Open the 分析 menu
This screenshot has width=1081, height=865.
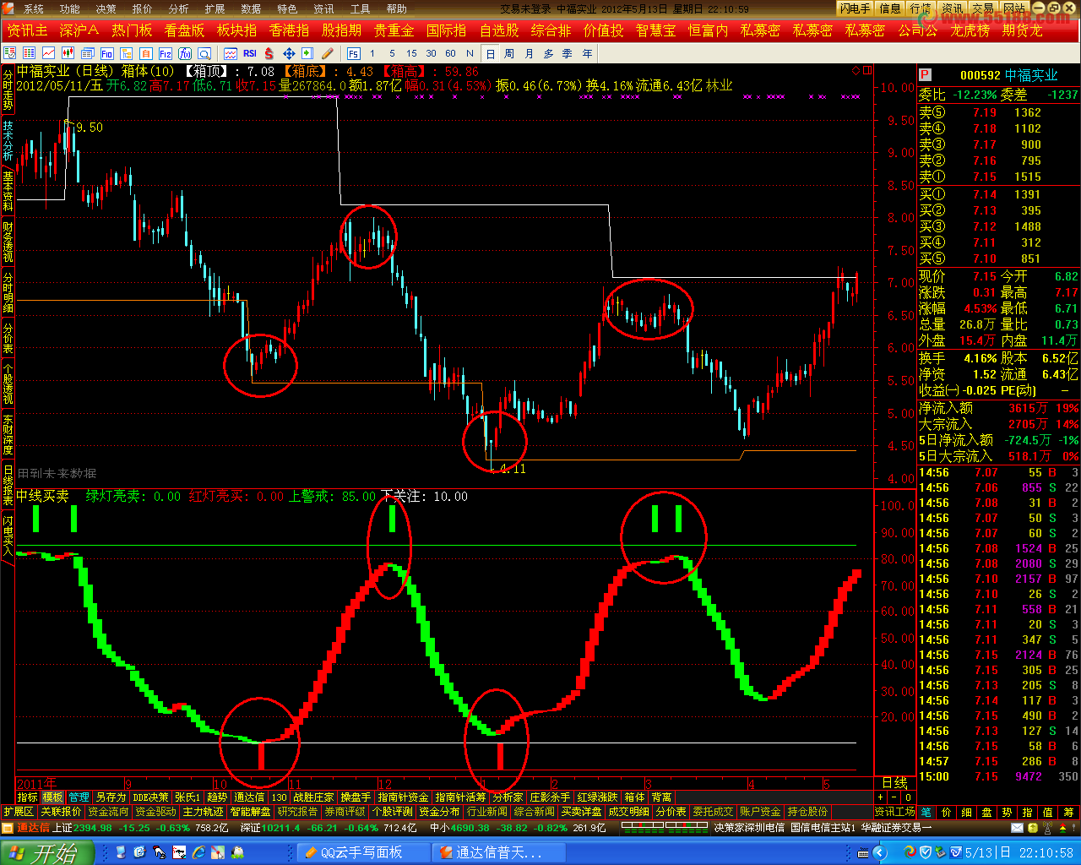point(179,9)
